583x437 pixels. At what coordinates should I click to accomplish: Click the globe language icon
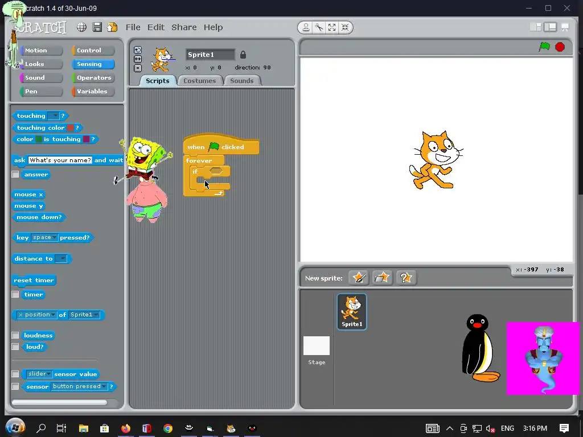[82, 27]
